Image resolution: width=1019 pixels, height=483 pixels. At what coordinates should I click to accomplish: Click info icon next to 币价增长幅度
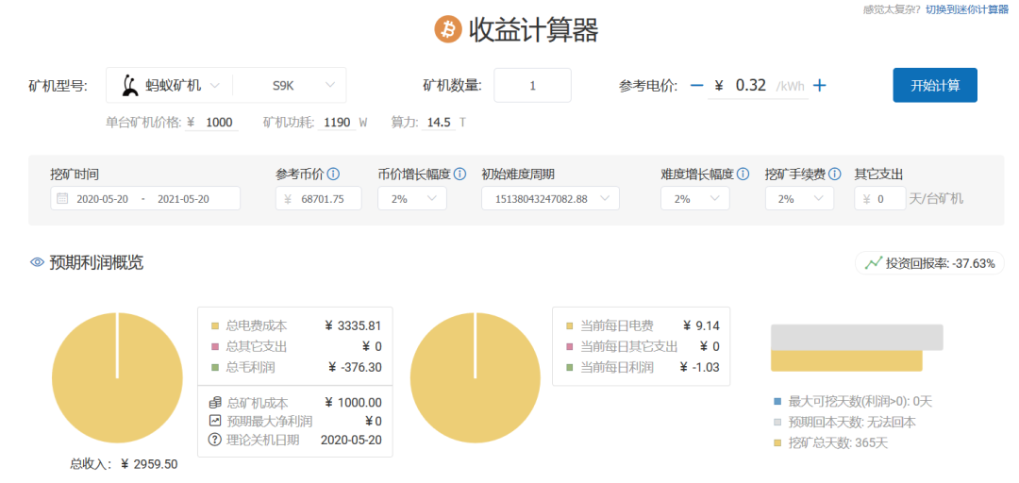click(x=459, y=175)
